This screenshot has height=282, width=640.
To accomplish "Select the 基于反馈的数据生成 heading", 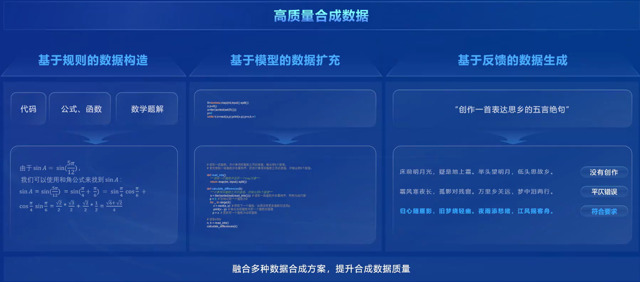I will tap(513, 60).
